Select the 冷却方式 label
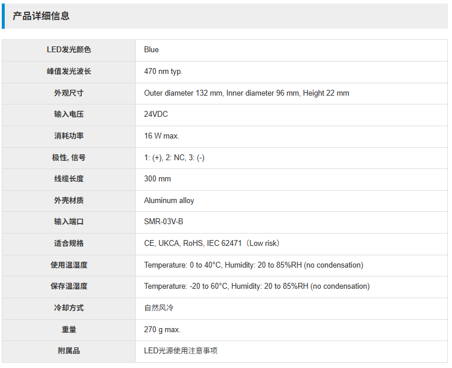 click(69, 308)
